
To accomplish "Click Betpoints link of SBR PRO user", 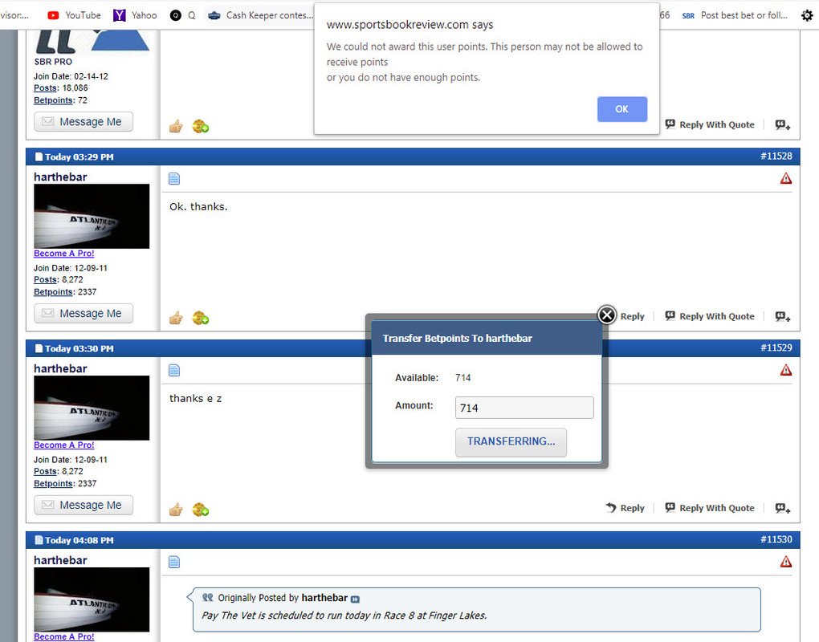I will 53,100.
